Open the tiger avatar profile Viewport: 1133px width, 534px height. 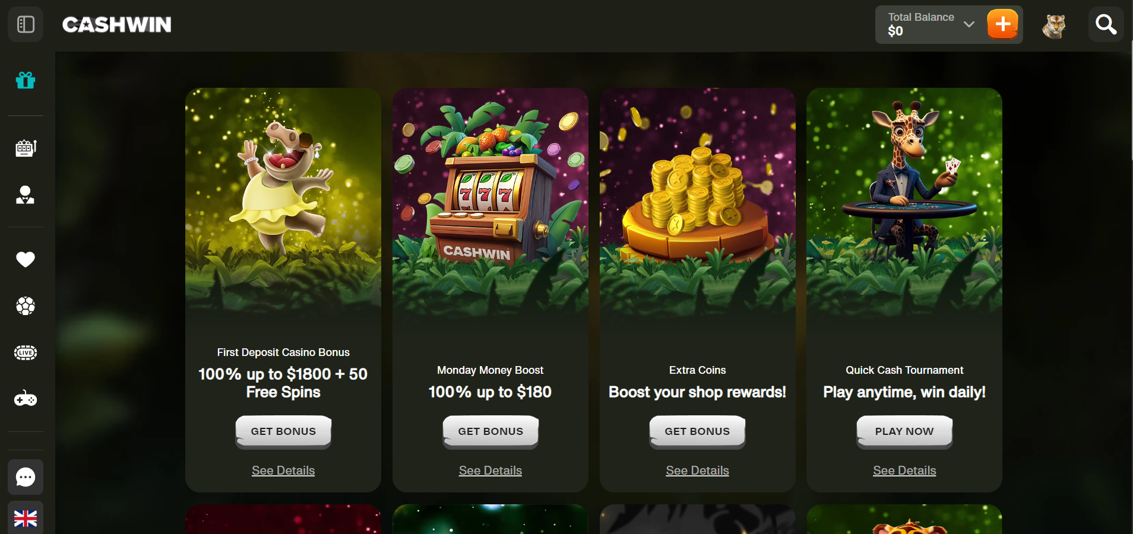tap(1054, 25)
